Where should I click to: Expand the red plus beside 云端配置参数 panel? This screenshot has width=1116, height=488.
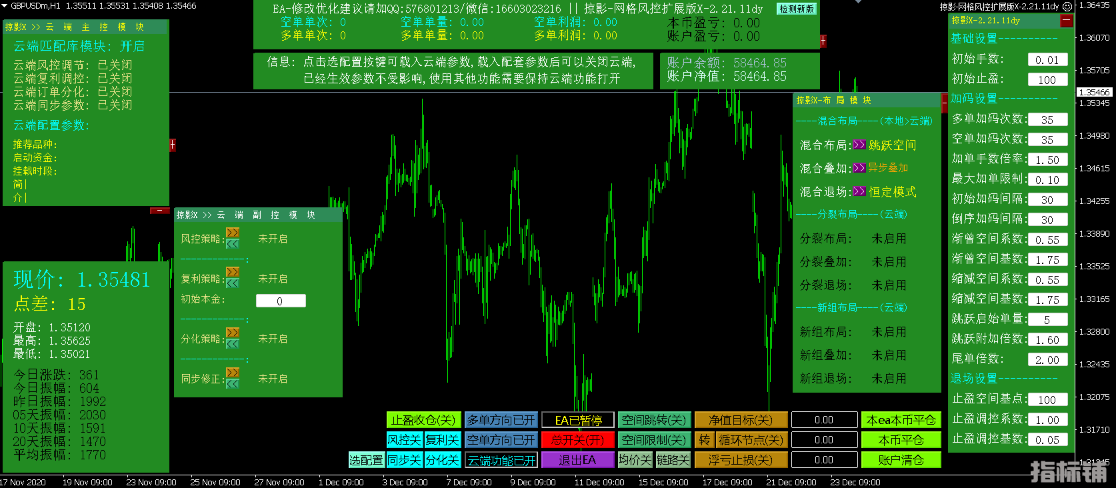pyautogui.click(x=172, y=145)
